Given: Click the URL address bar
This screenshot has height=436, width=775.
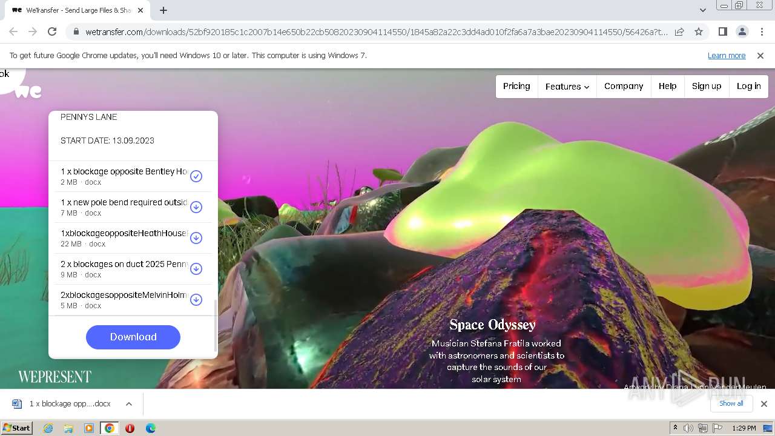Looking at the screenshot, I should coord(377,31).
